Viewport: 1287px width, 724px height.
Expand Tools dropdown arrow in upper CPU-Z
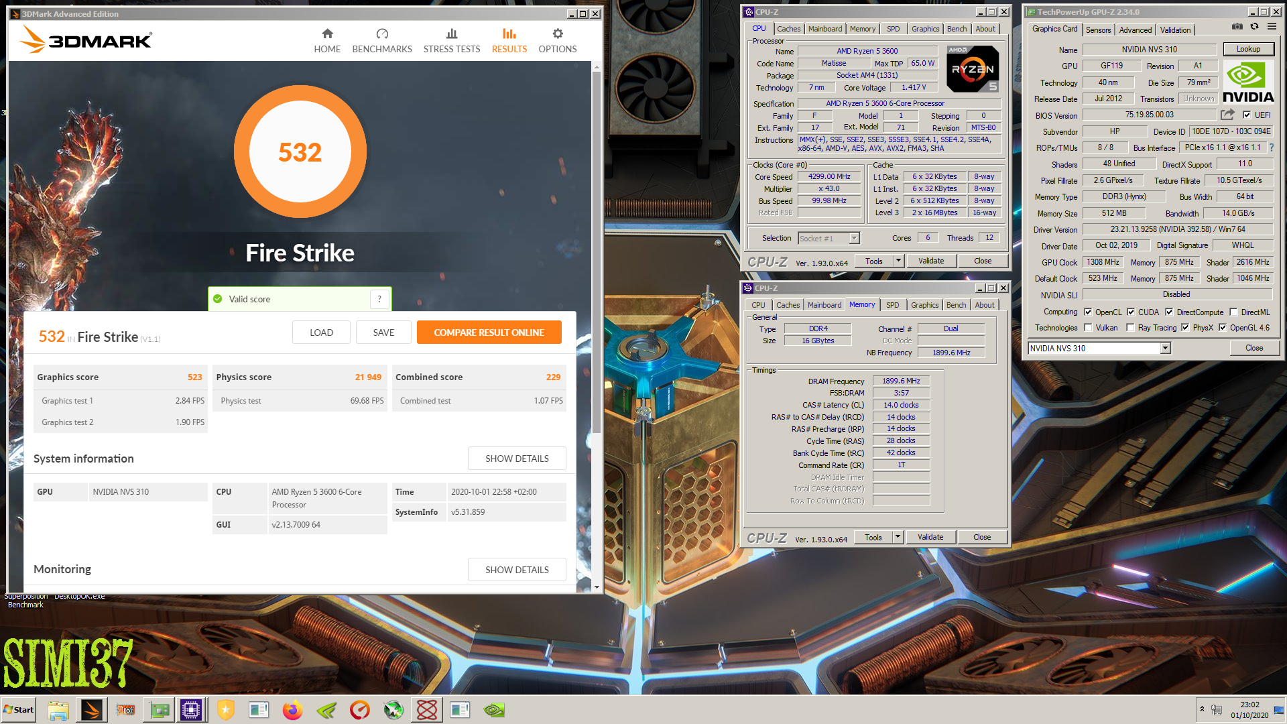point(898,261)
